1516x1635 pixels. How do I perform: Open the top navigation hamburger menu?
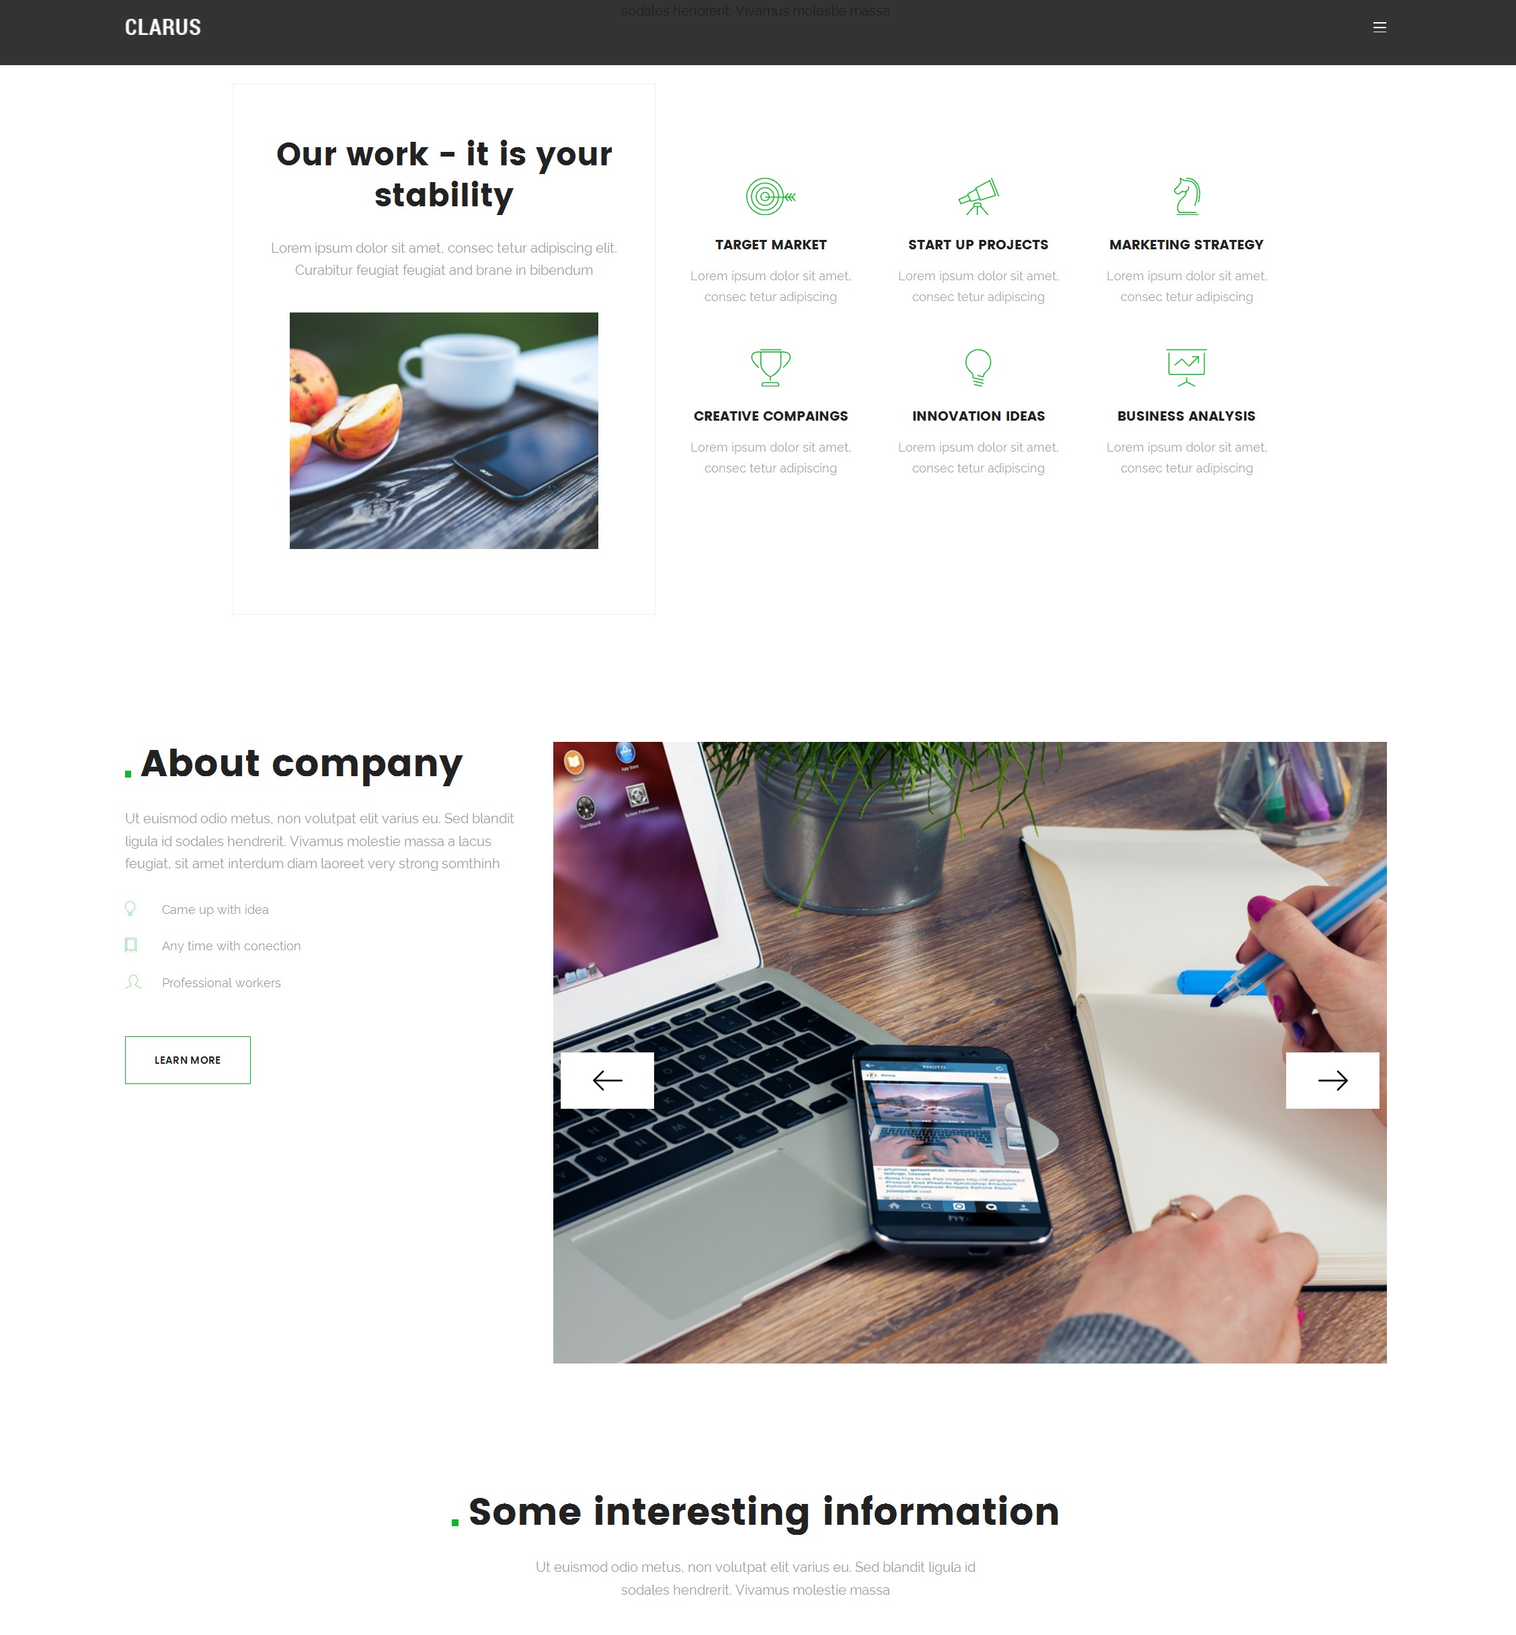pyautogui.click(x=1380, y=26)
